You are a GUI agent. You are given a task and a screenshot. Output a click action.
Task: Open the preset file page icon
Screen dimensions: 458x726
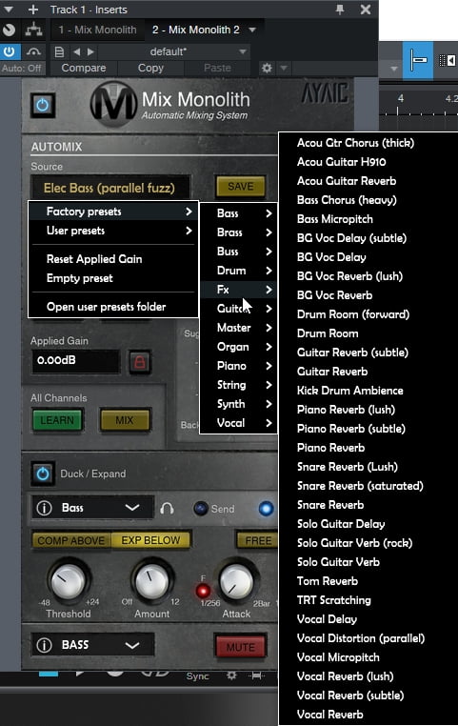click(x=59, y=51)
